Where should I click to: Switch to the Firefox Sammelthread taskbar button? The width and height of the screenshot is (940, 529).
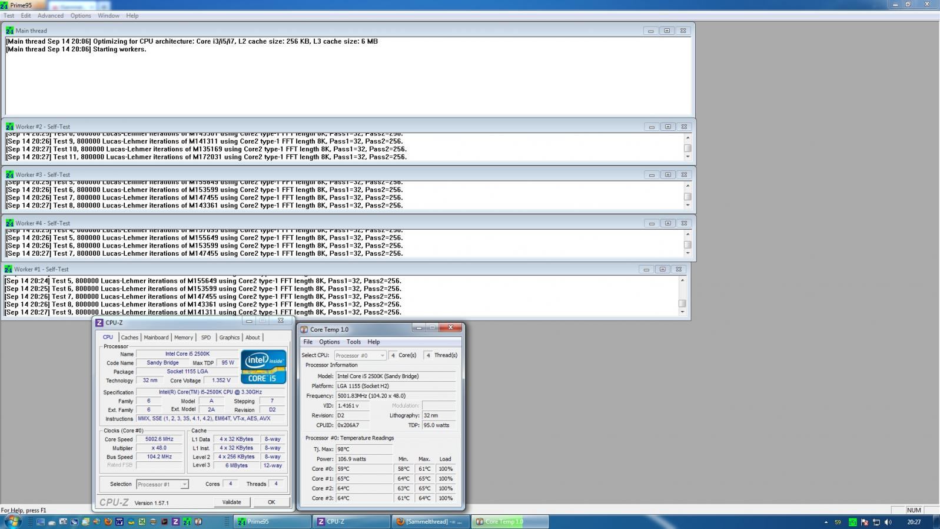tap(430, 521)
